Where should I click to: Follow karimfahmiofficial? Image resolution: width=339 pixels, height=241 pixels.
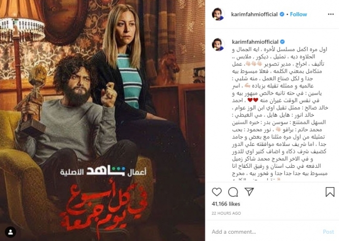coord(298,14)
